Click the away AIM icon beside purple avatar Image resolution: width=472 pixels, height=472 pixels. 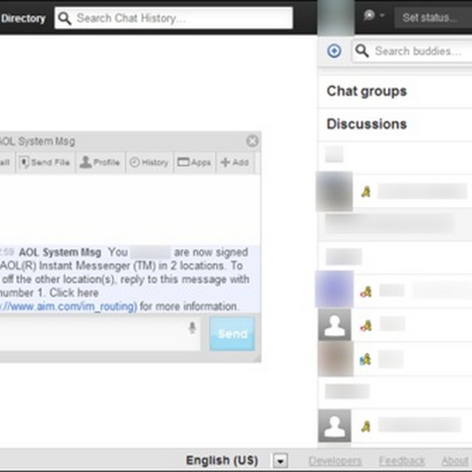[366, 291]
